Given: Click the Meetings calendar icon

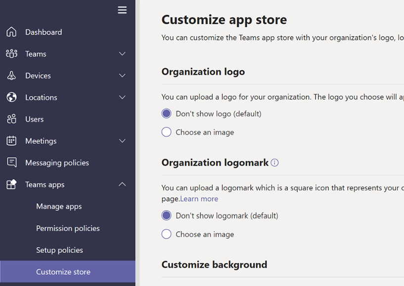Looking at the screenshot, I should (11, 141).
